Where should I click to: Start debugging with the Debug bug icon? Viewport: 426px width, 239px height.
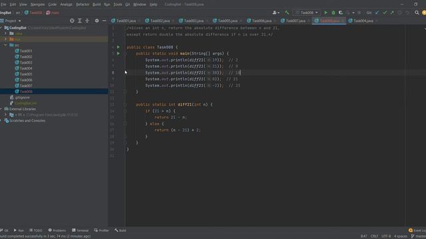click(x=333, y=13)
